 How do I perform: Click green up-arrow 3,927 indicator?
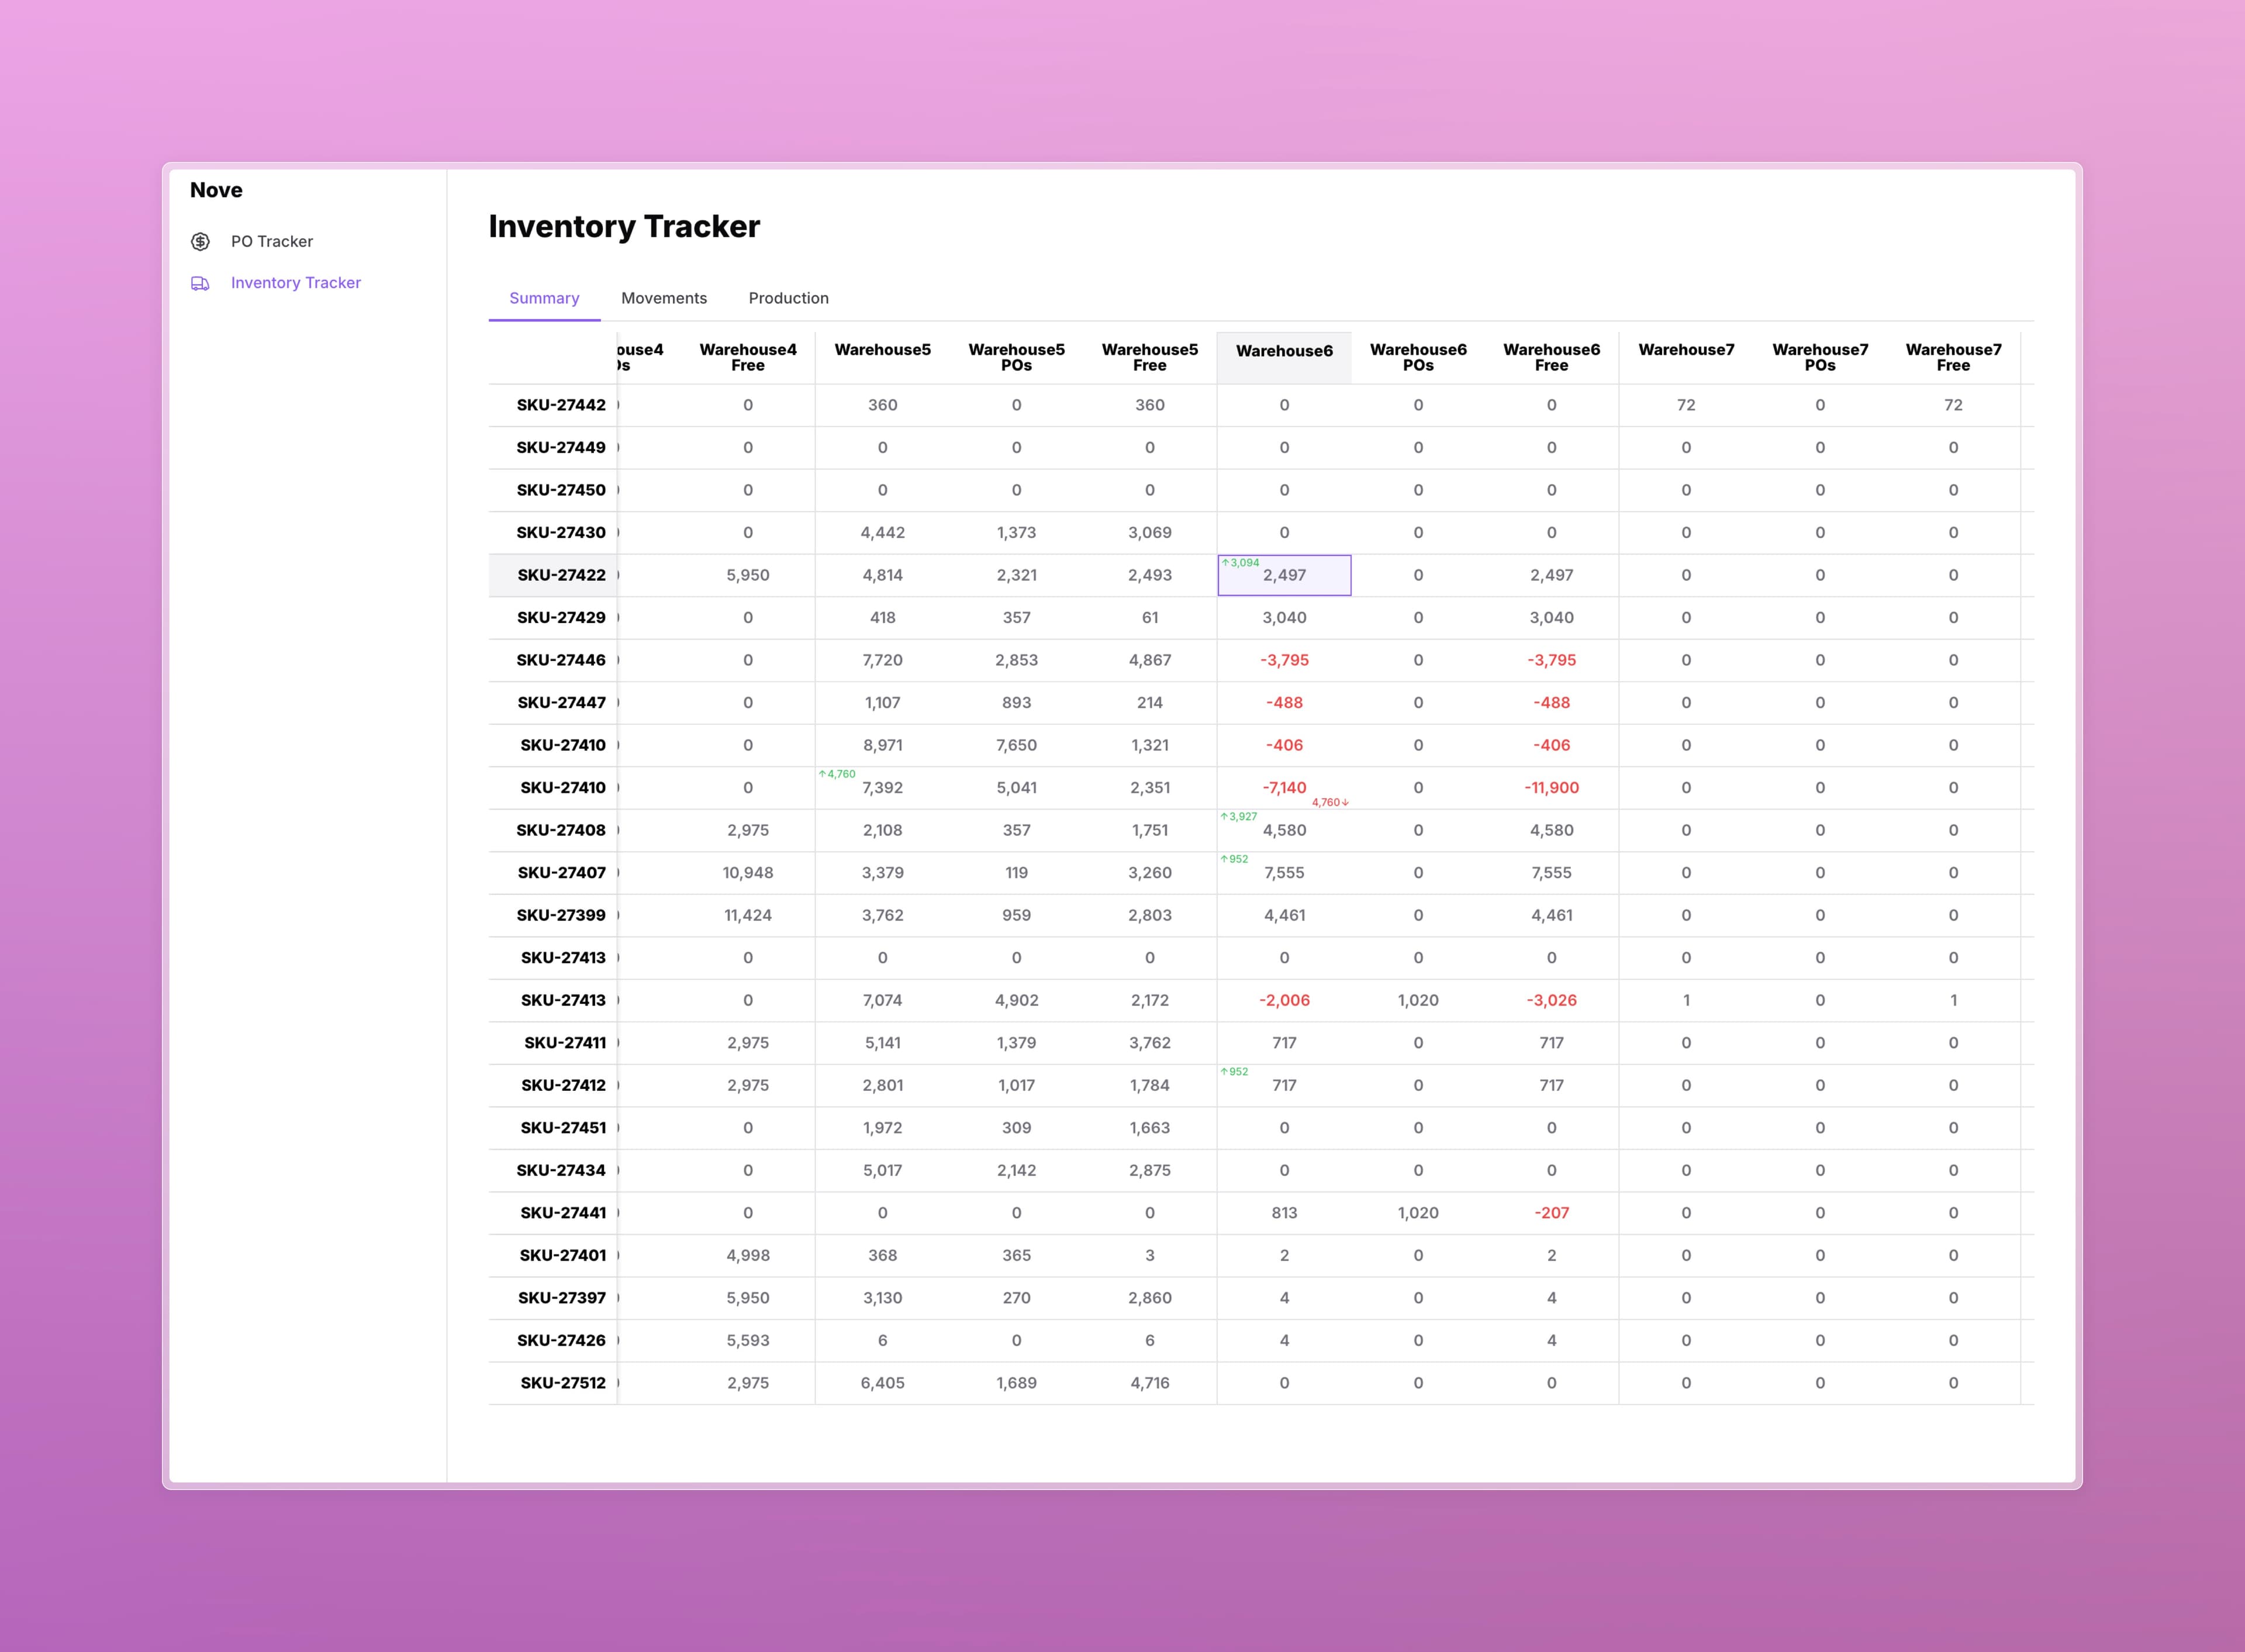tap(1239, 817)
